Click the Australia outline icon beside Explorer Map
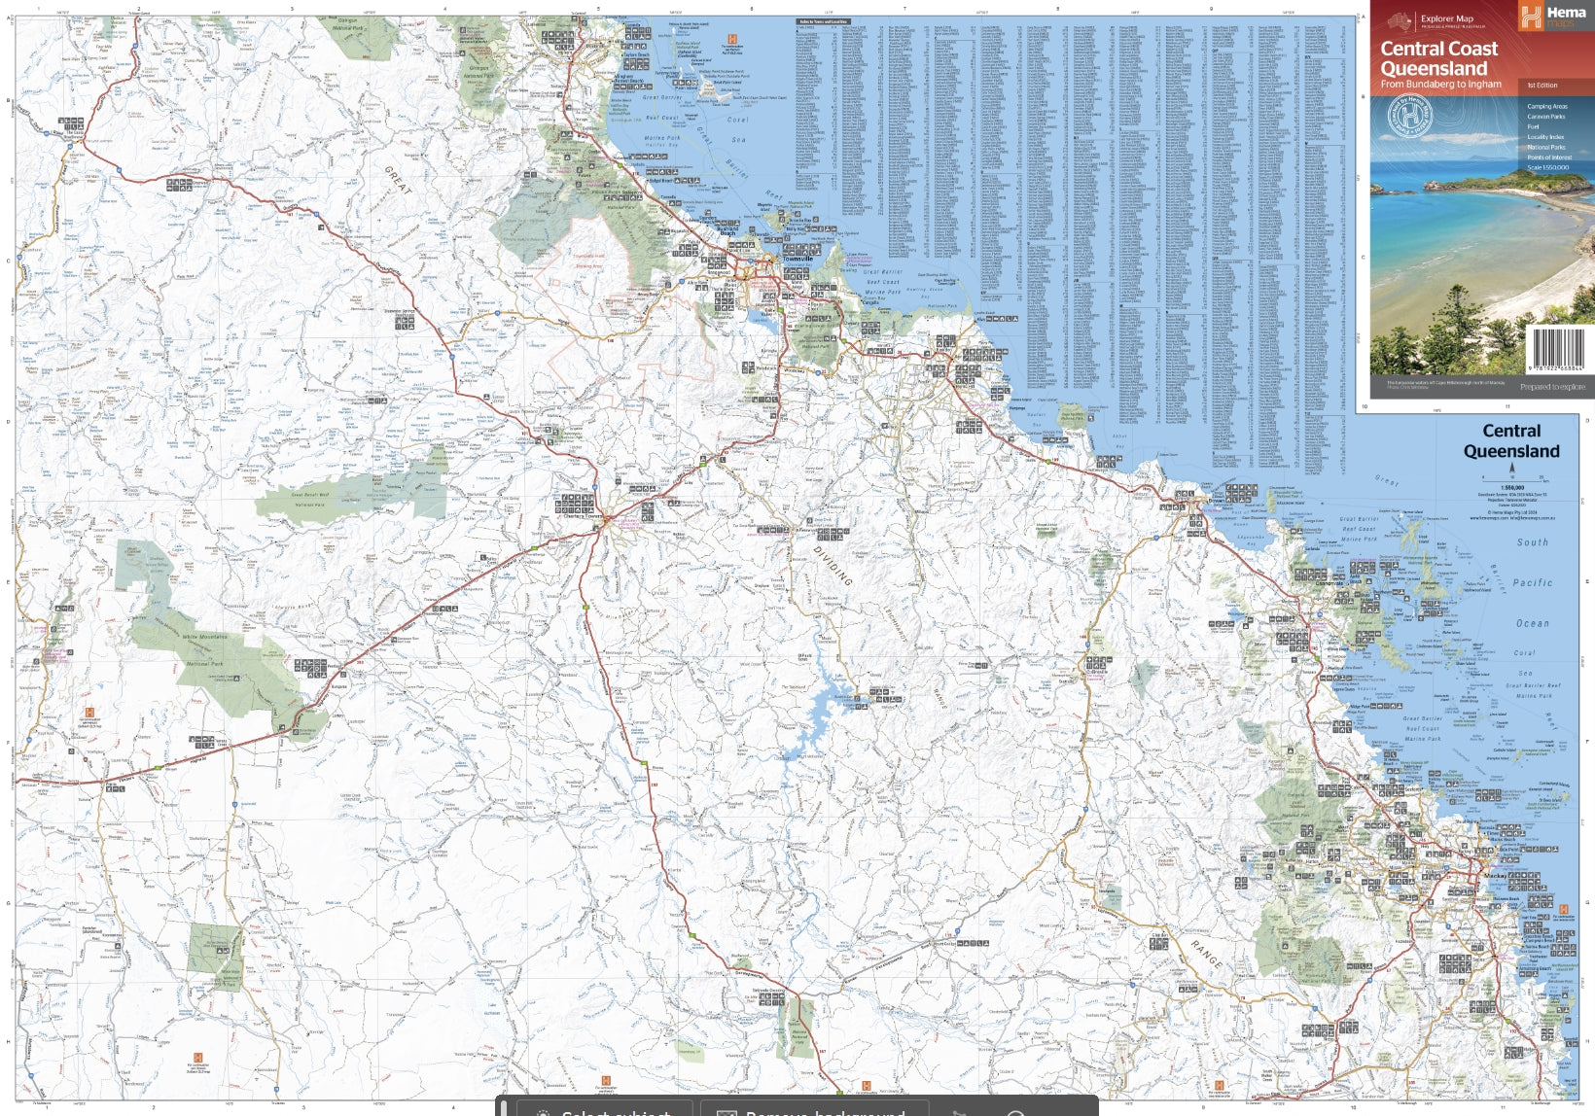 (1400, 20)
